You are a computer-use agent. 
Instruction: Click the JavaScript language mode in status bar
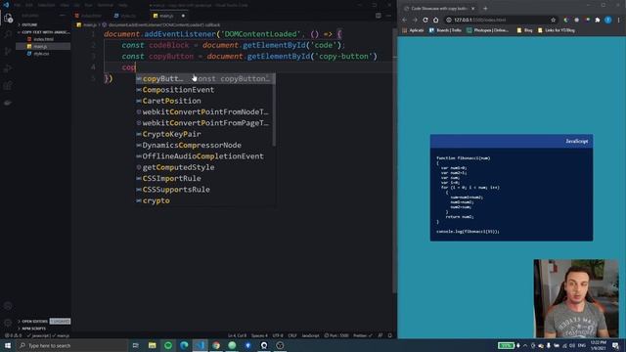coord(310,335)
